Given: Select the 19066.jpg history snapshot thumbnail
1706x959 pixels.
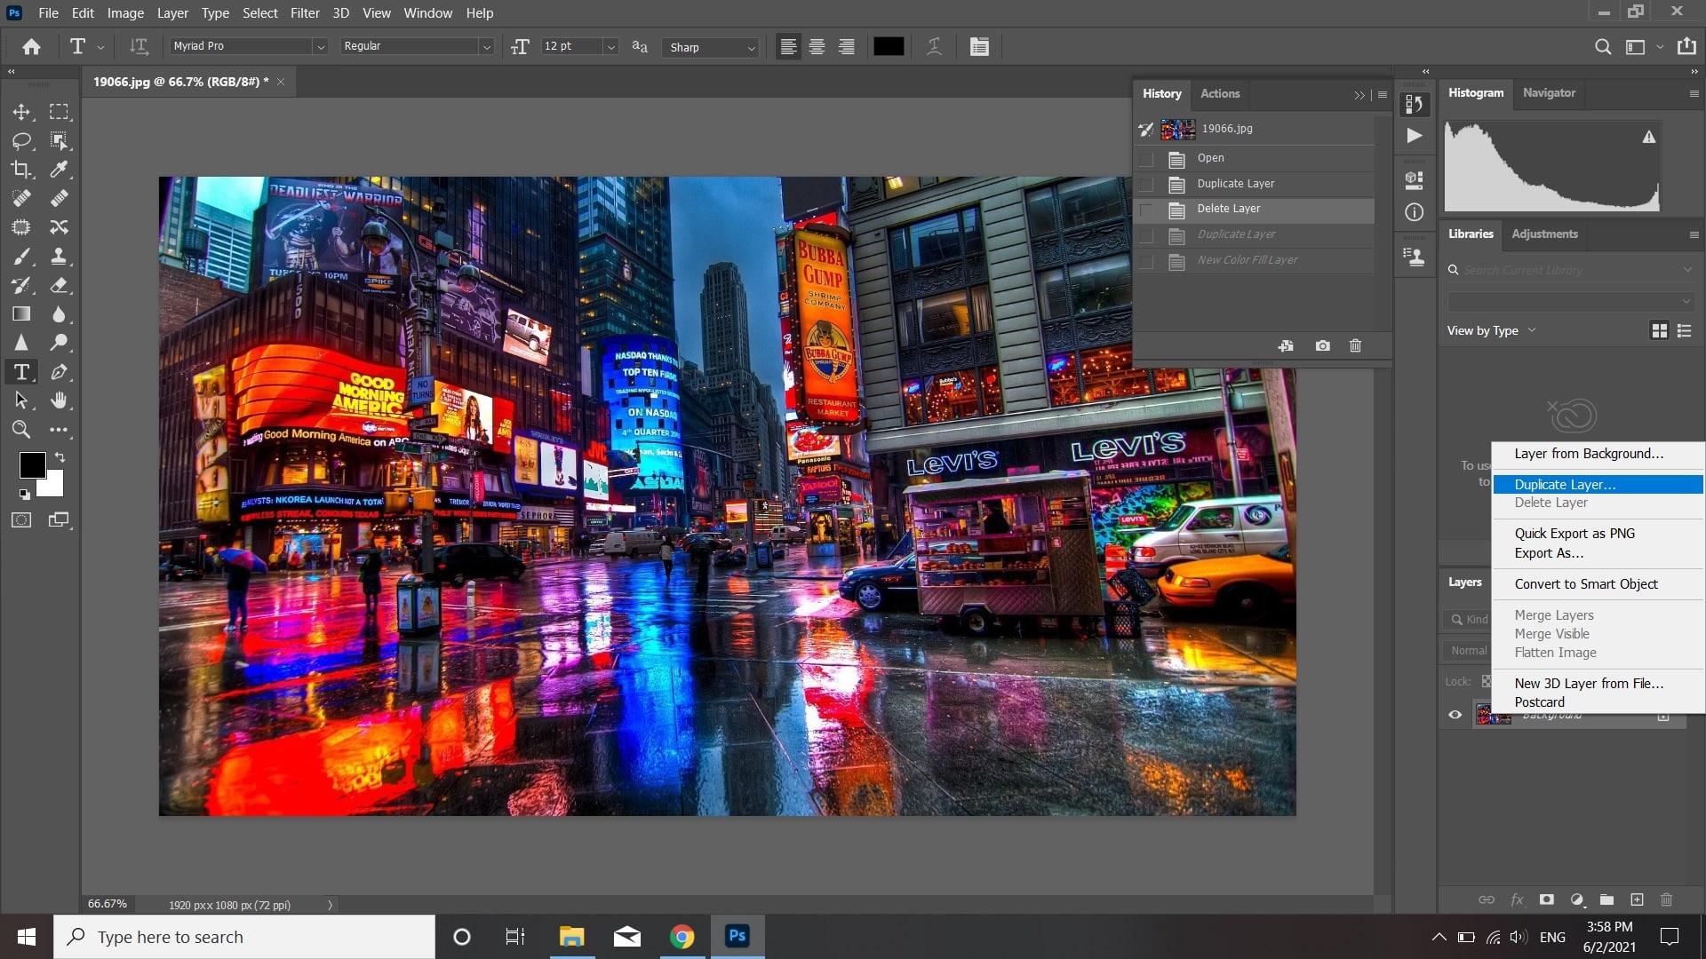Looking at the screenshot, I should coord(1177,130).
